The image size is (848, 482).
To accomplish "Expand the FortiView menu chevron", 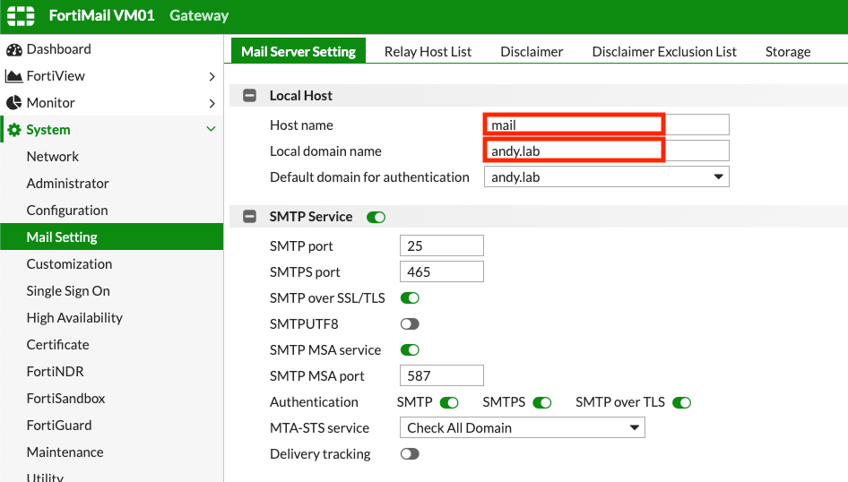I will (212, 76).
